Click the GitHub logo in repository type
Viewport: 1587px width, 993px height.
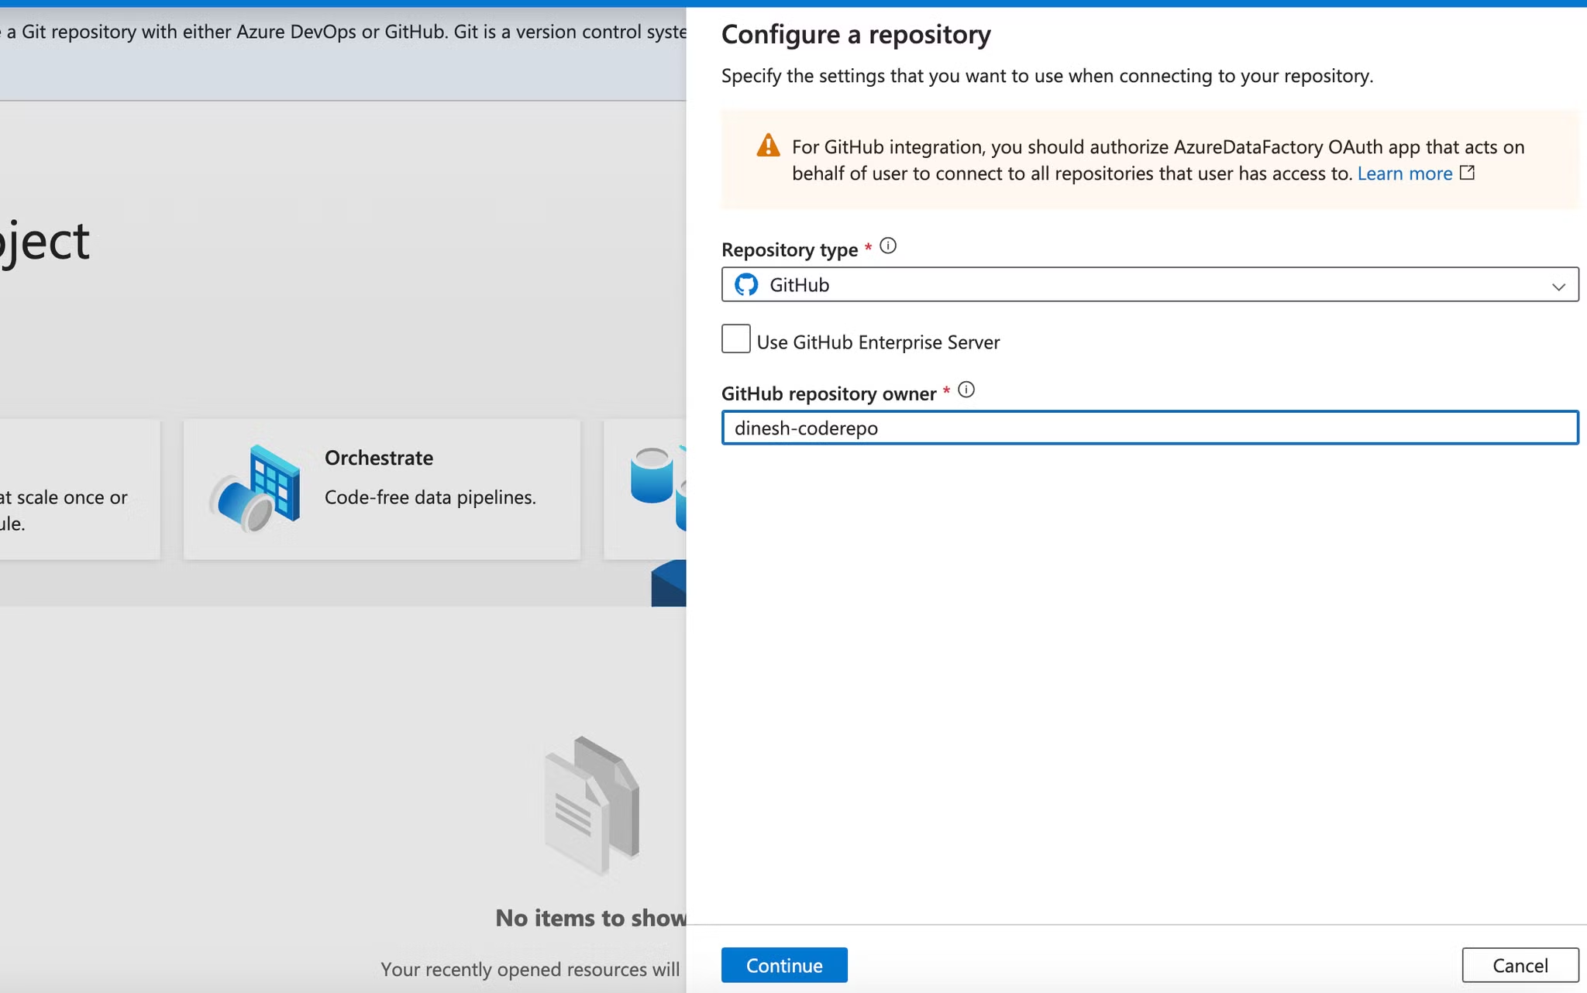746,285
